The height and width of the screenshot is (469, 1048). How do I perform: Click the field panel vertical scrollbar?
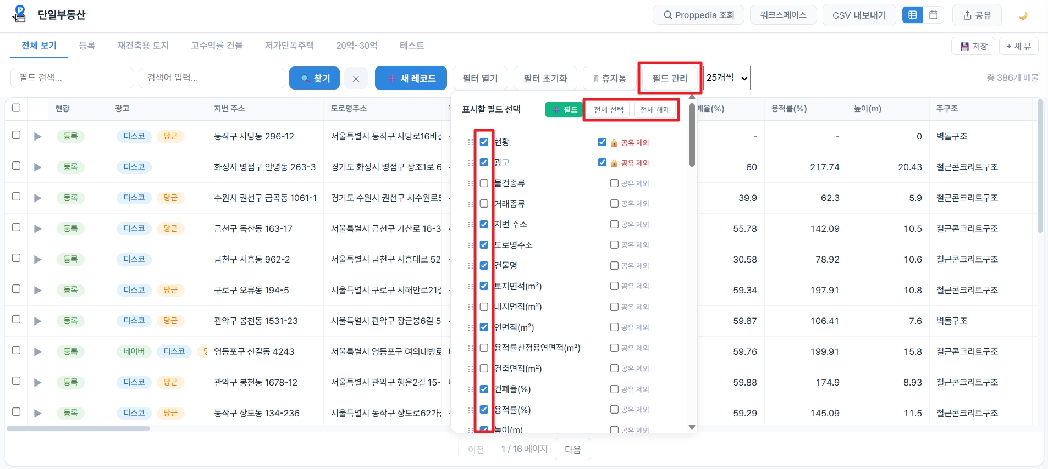tap(692, 135)
